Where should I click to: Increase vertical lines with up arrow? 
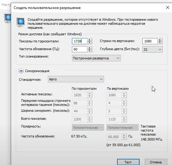point(160,40)
